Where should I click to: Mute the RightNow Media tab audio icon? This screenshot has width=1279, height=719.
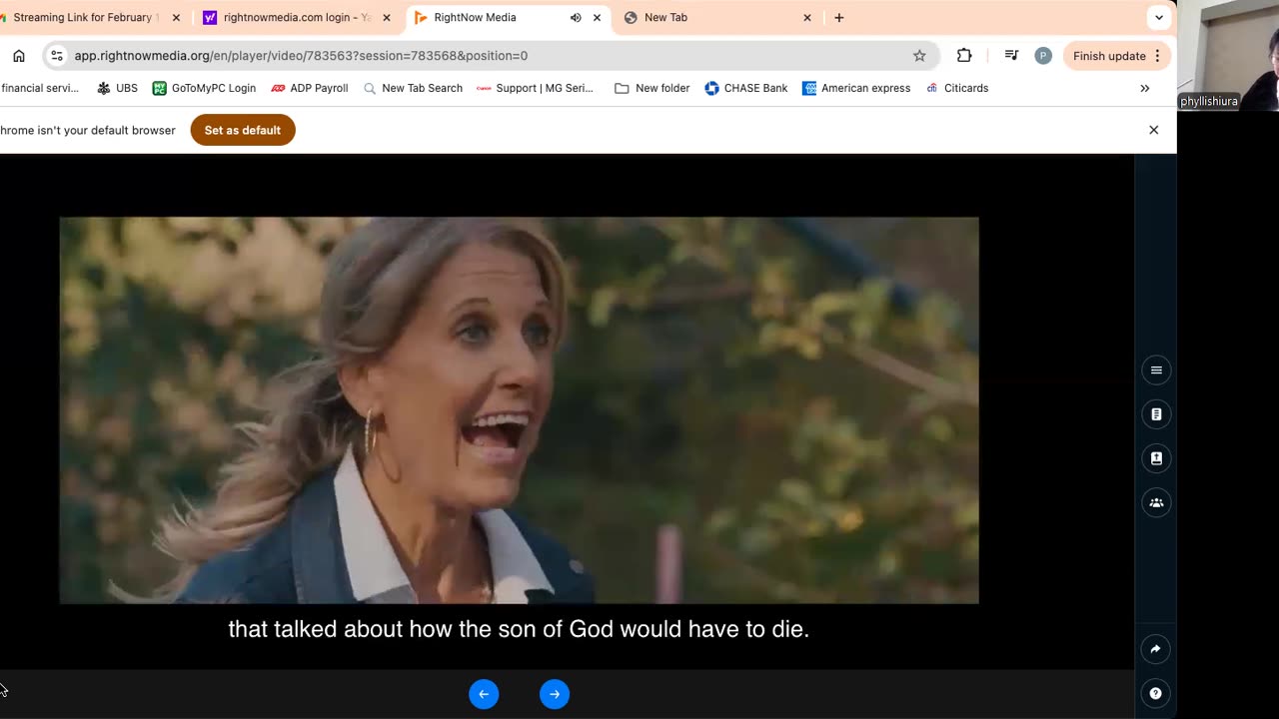click(576, 18)
